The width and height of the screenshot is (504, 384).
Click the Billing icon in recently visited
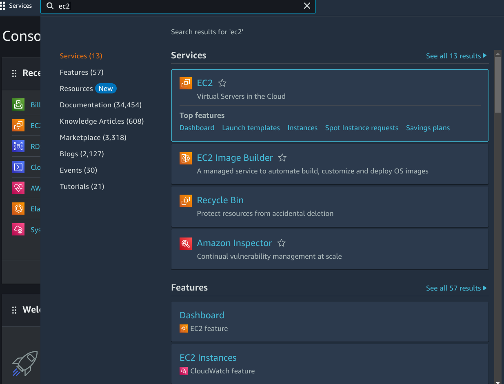(18, 105)
